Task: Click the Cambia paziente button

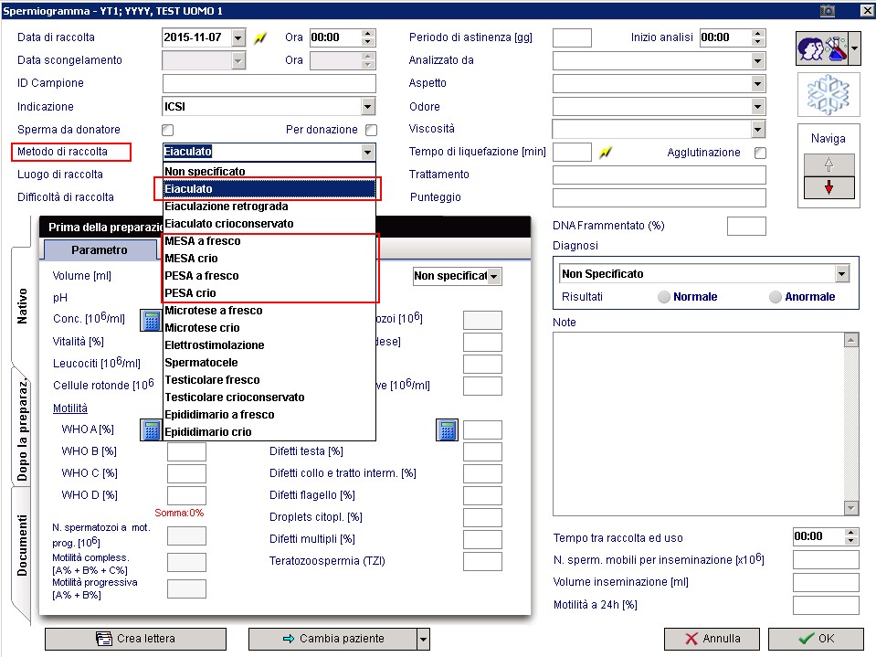Action: tap(333, 639)
